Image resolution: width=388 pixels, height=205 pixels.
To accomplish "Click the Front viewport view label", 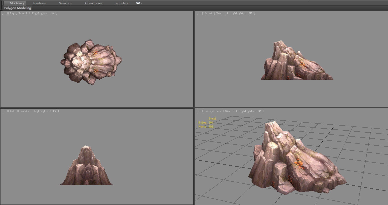I will [x=208, y=13].
